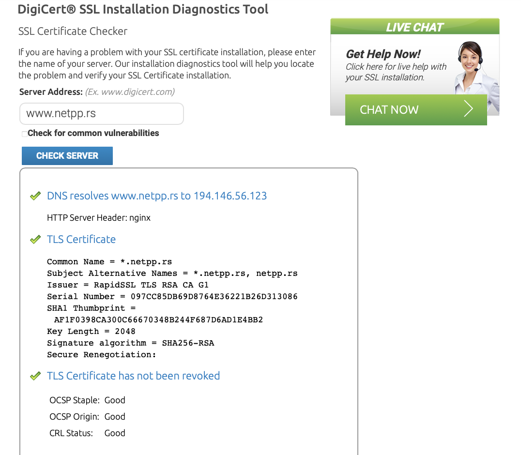
Task: Click TLS Certificate has not been revoked heading
Action: (133, 376)
